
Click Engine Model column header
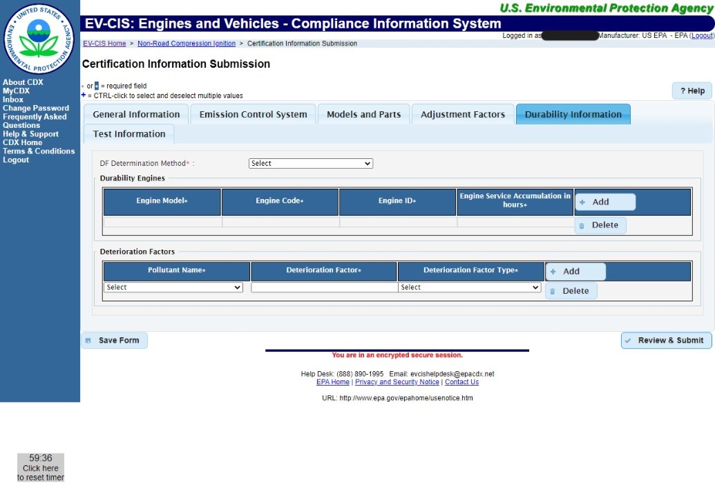[162, 202]
